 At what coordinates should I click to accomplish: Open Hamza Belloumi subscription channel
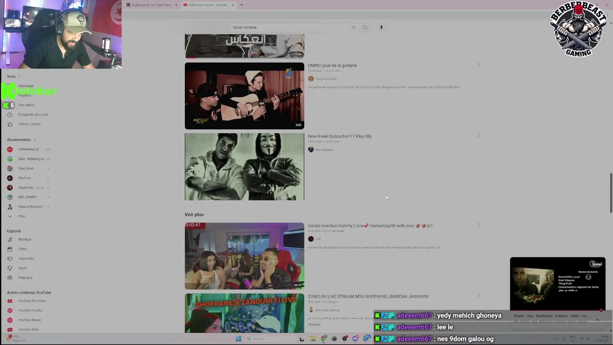tap(28, 207)
